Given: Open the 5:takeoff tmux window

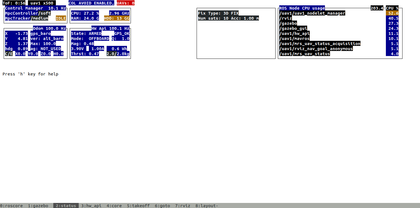Looking at the screenshot, I should coord(138,206).
